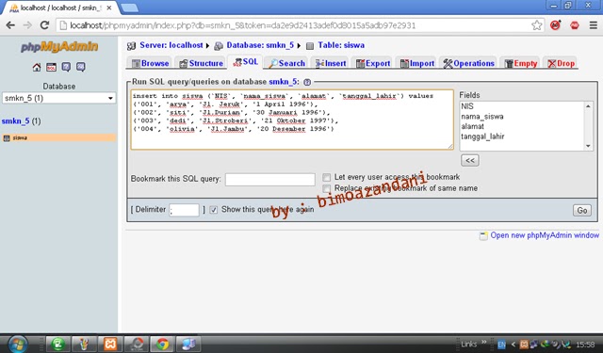Open the Database dropdown smkn_5 (1)

click(x=58, y=98)
